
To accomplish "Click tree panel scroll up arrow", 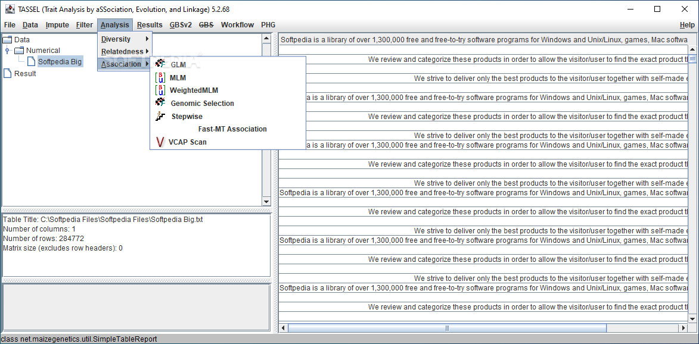I will (266, 39).
